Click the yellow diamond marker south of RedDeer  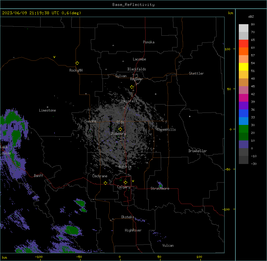click(132, 87)
